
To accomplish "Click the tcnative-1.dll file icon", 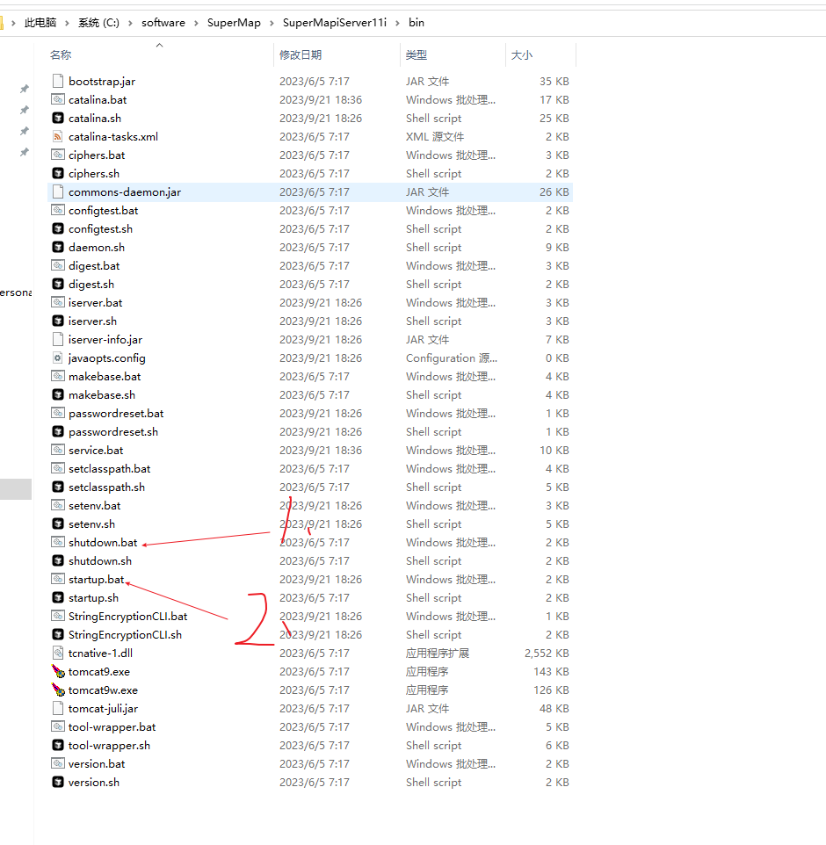I will [x=58, y=654].
